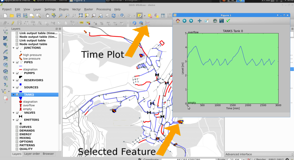294x160 pixels.
Task: Collapse the SOURCES layer legend
Action: coord(14,87)
